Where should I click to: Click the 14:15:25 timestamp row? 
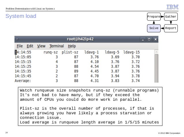(23, 66)
